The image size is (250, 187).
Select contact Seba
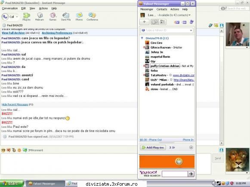[154, 70]
